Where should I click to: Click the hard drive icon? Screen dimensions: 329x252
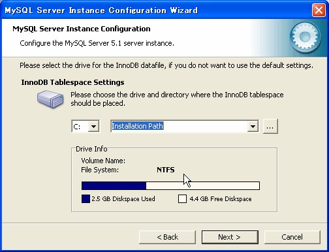pyautogui.click(x=50, y=99)
